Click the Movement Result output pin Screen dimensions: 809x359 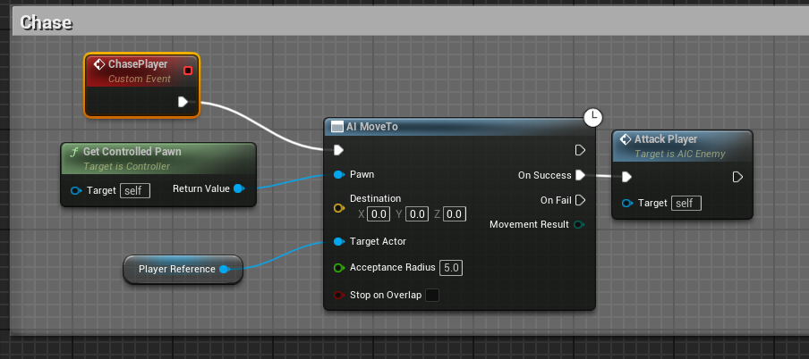click(x=579, y=224)
